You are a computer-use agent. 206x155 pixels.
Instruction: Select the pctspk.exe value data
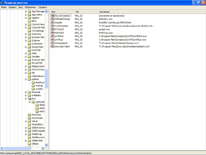[x=104, y=29]
